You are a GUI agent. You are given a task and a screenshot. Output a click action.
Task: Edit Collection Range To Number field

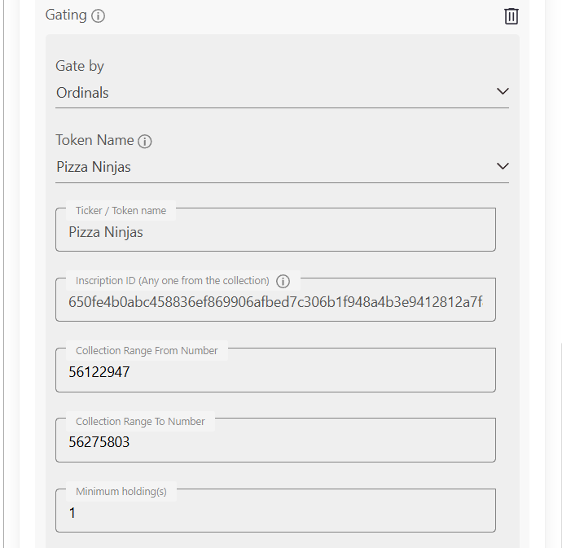coord(275,441)
